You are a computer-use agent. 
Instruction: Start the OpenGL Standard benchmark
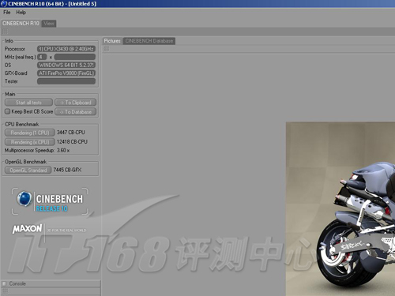tap(28, 170)
